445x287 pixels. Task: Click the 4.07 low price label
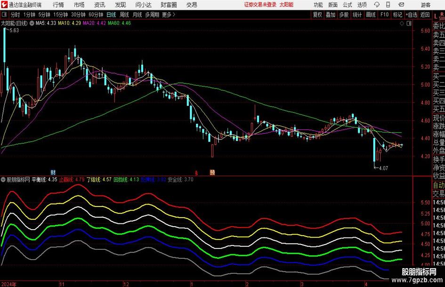(383, 168)
